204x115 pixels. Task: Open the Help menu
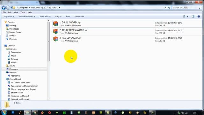[x=30, y=12]
